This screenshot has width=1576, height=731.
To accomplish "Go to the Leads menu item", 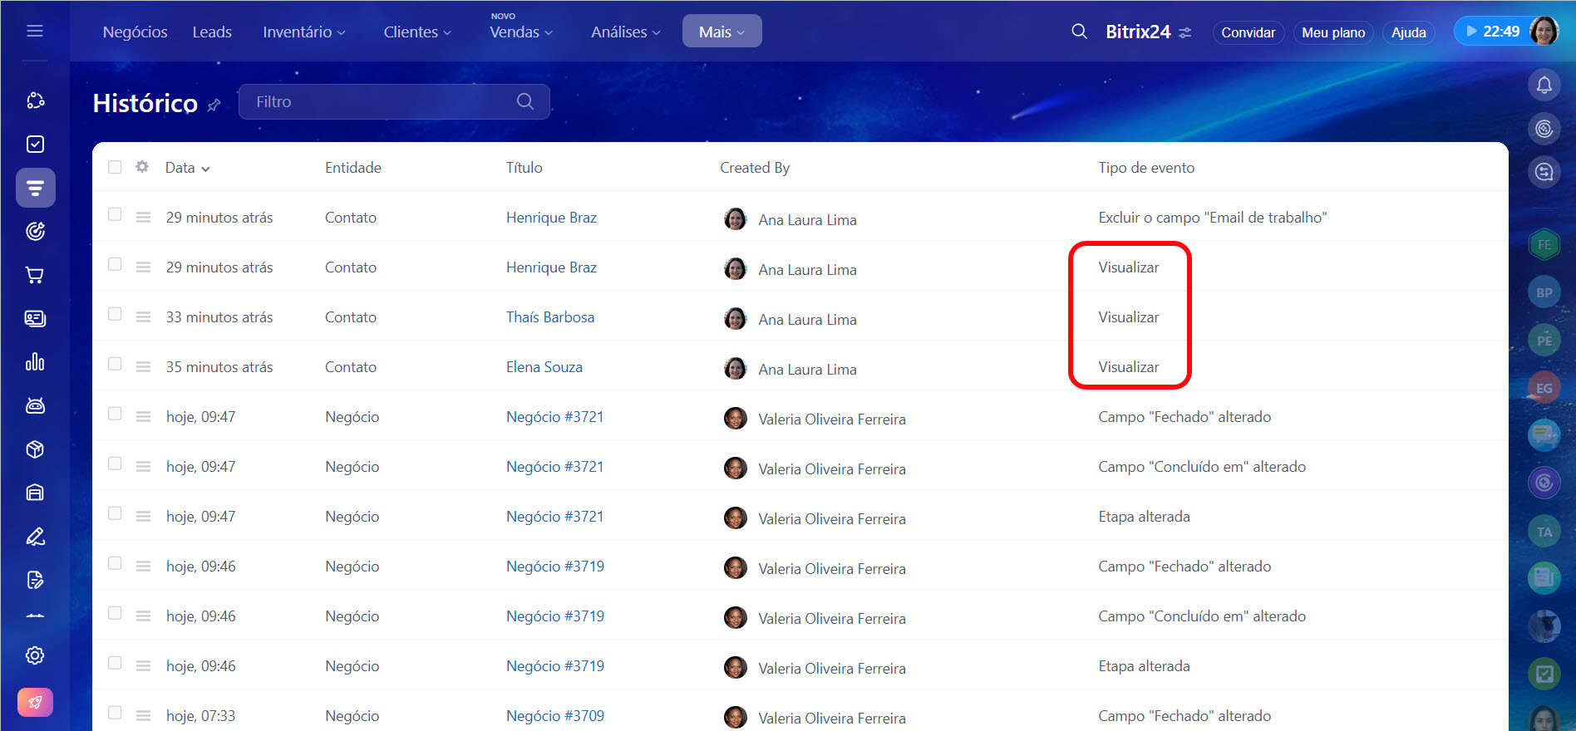I will point(212,32).
